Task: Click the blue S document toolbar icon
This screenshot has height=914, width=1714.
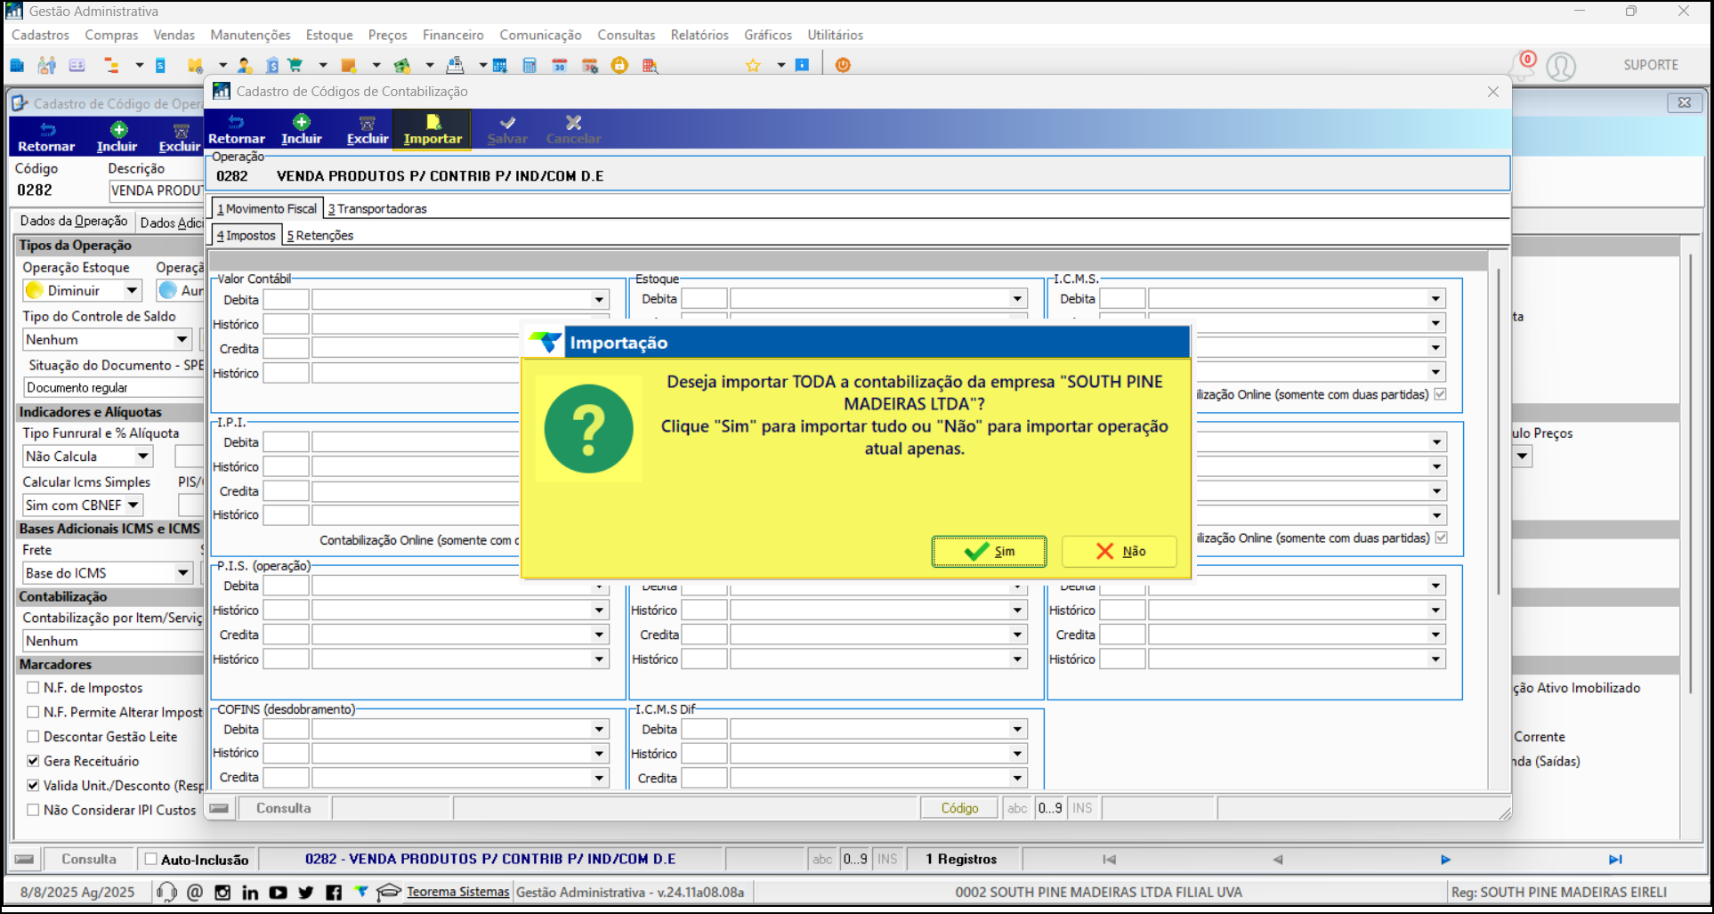Action: point(160,65)
